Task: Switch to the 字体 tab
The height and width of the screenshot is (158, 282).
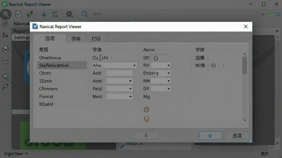Action: point(76,39)
